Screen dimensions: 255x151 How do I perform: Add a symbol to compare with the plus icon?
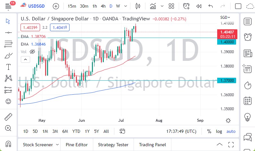[56, 6]
